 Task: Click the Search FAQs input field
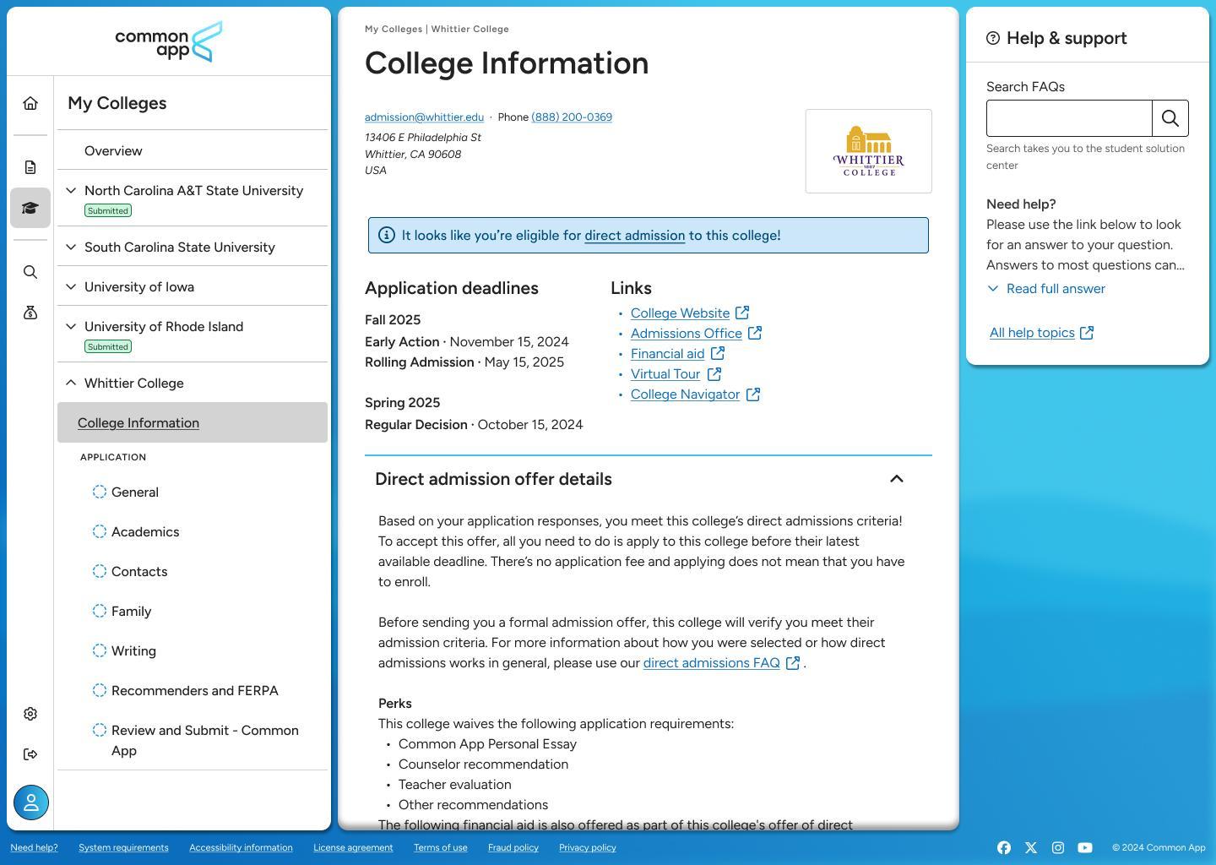(1069, 118)
